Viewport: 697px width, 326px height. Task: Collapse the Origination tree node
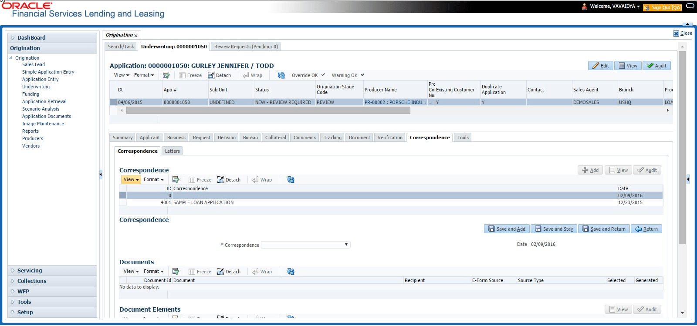[x=11, y=58]
